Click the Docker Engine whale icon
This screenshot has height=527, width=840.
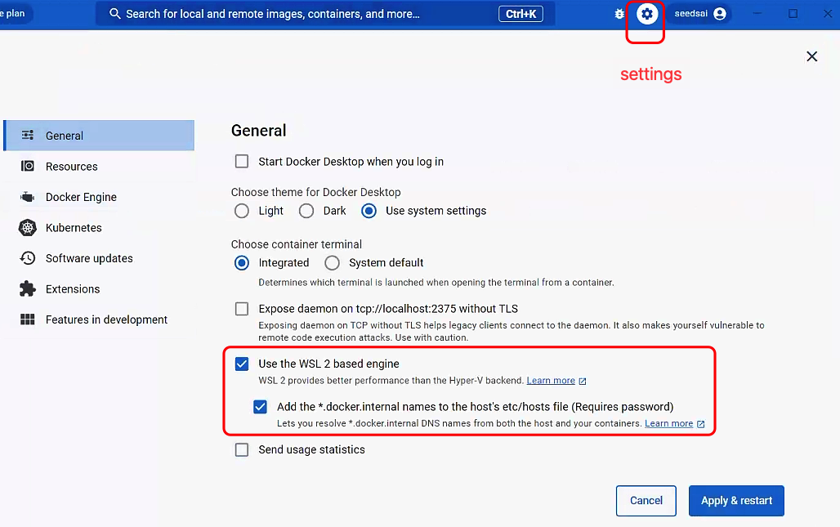(27, 197)
